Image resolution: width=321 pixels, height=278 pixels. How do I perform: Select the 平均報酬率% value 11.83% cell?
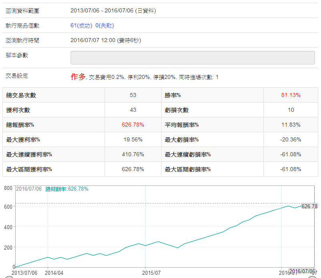click(x=291, y=125)
